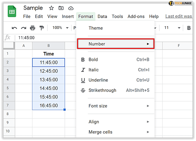Star the Sample document
Image resolution: width=196 pixels, height=141 pixels.
(51, 8)
